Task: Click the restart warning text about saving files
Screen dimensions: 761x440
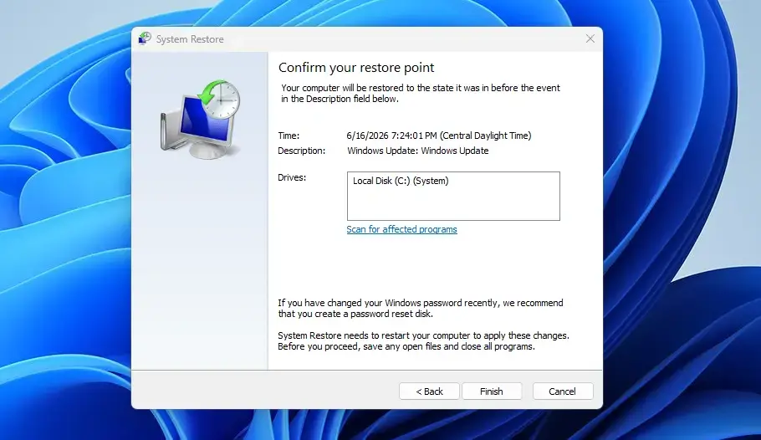Action: (423, 341)
